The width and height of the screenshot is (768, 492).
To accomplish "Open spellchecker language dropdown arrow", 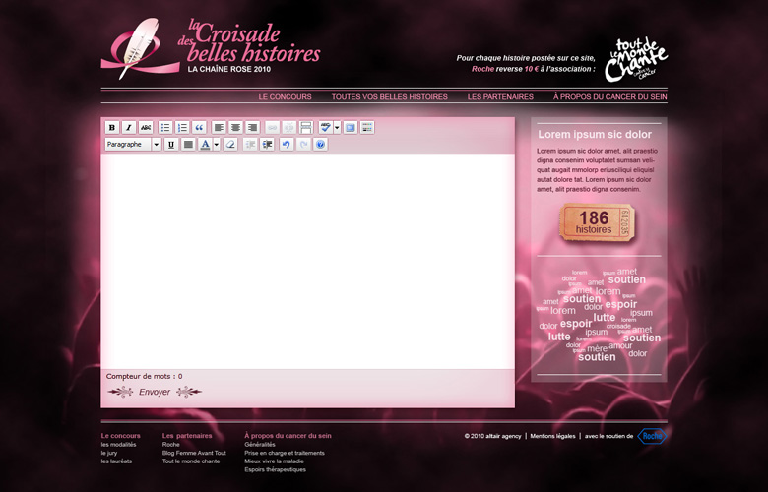I will 337,127.
